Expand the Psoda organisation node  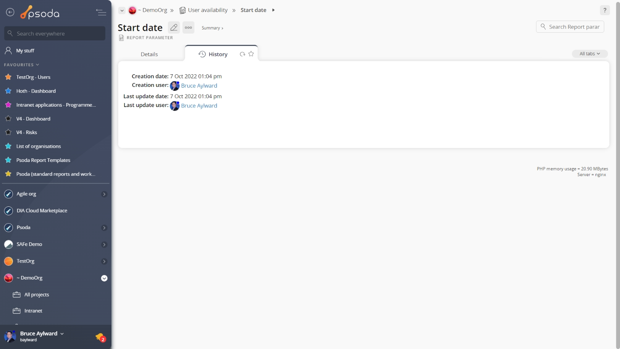click(x=104, y=228)
